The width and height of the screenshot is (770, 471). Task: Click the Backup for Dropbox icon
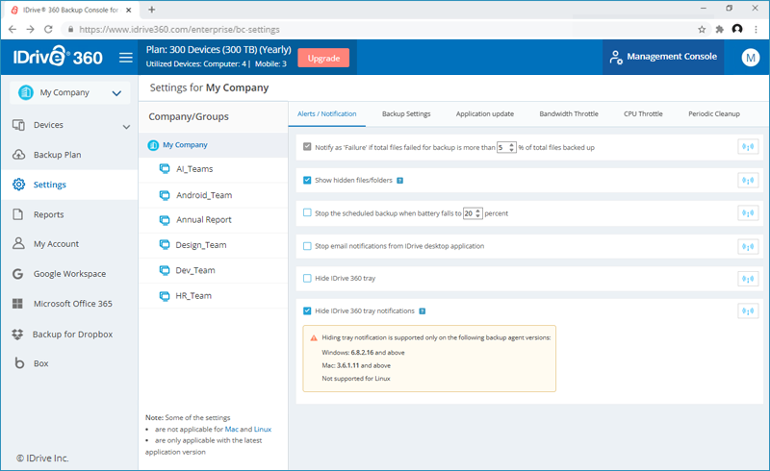18,335
